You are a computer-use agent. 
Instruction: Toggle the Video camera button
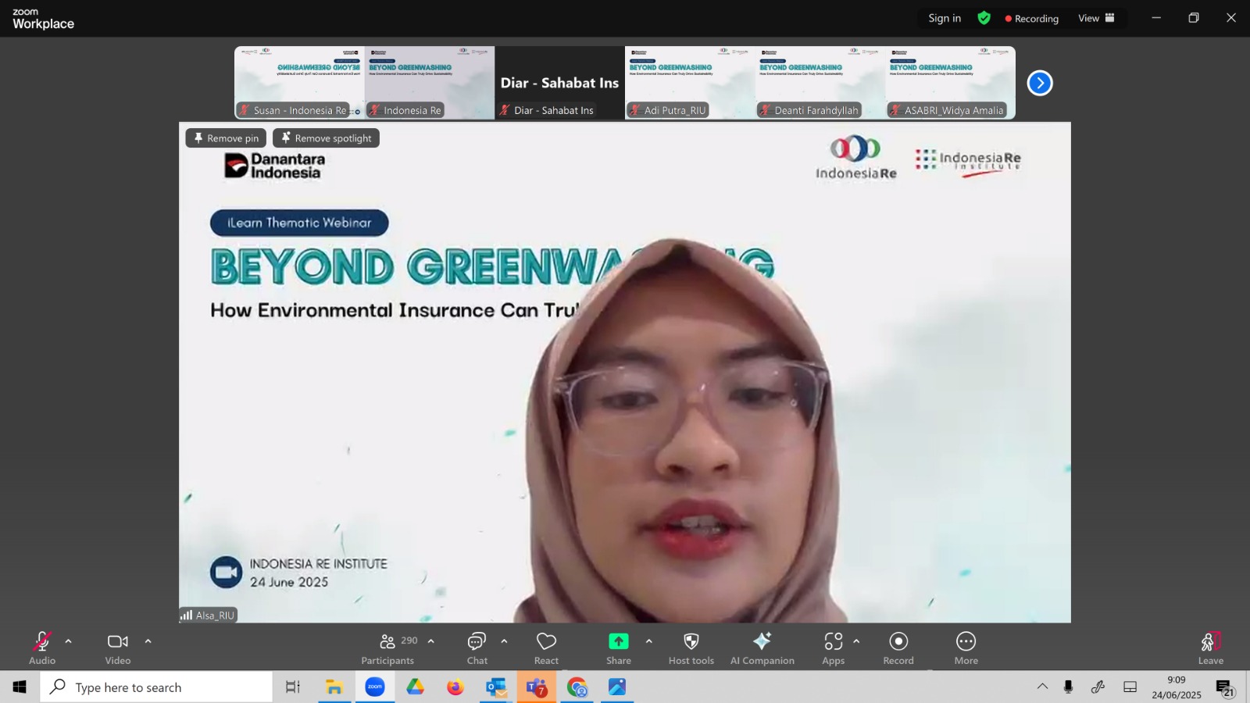tap(118, 642)
